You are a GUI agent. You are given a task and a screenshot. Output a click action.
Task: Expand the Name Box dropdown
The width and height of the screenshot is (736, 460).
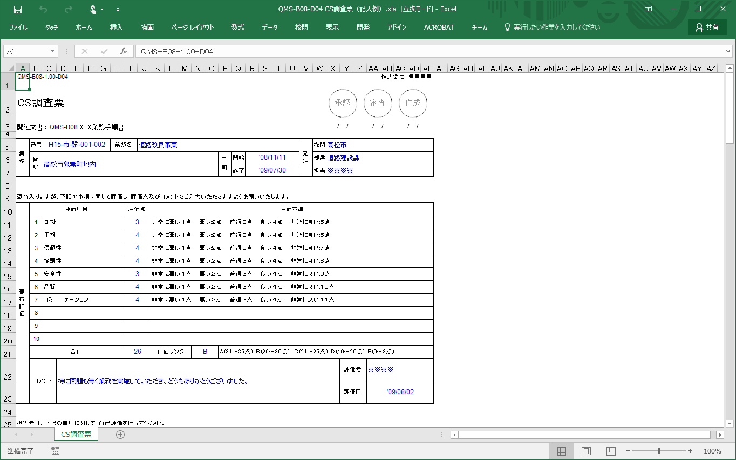[x=53, y=51]
